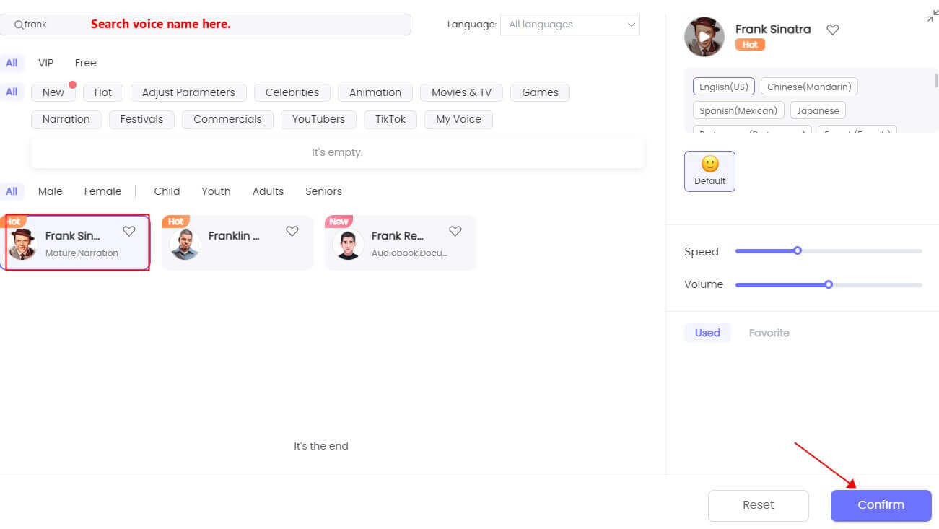Adjust the Volume slider
This screenshot has width=939, height=529.
pos(829,284)
